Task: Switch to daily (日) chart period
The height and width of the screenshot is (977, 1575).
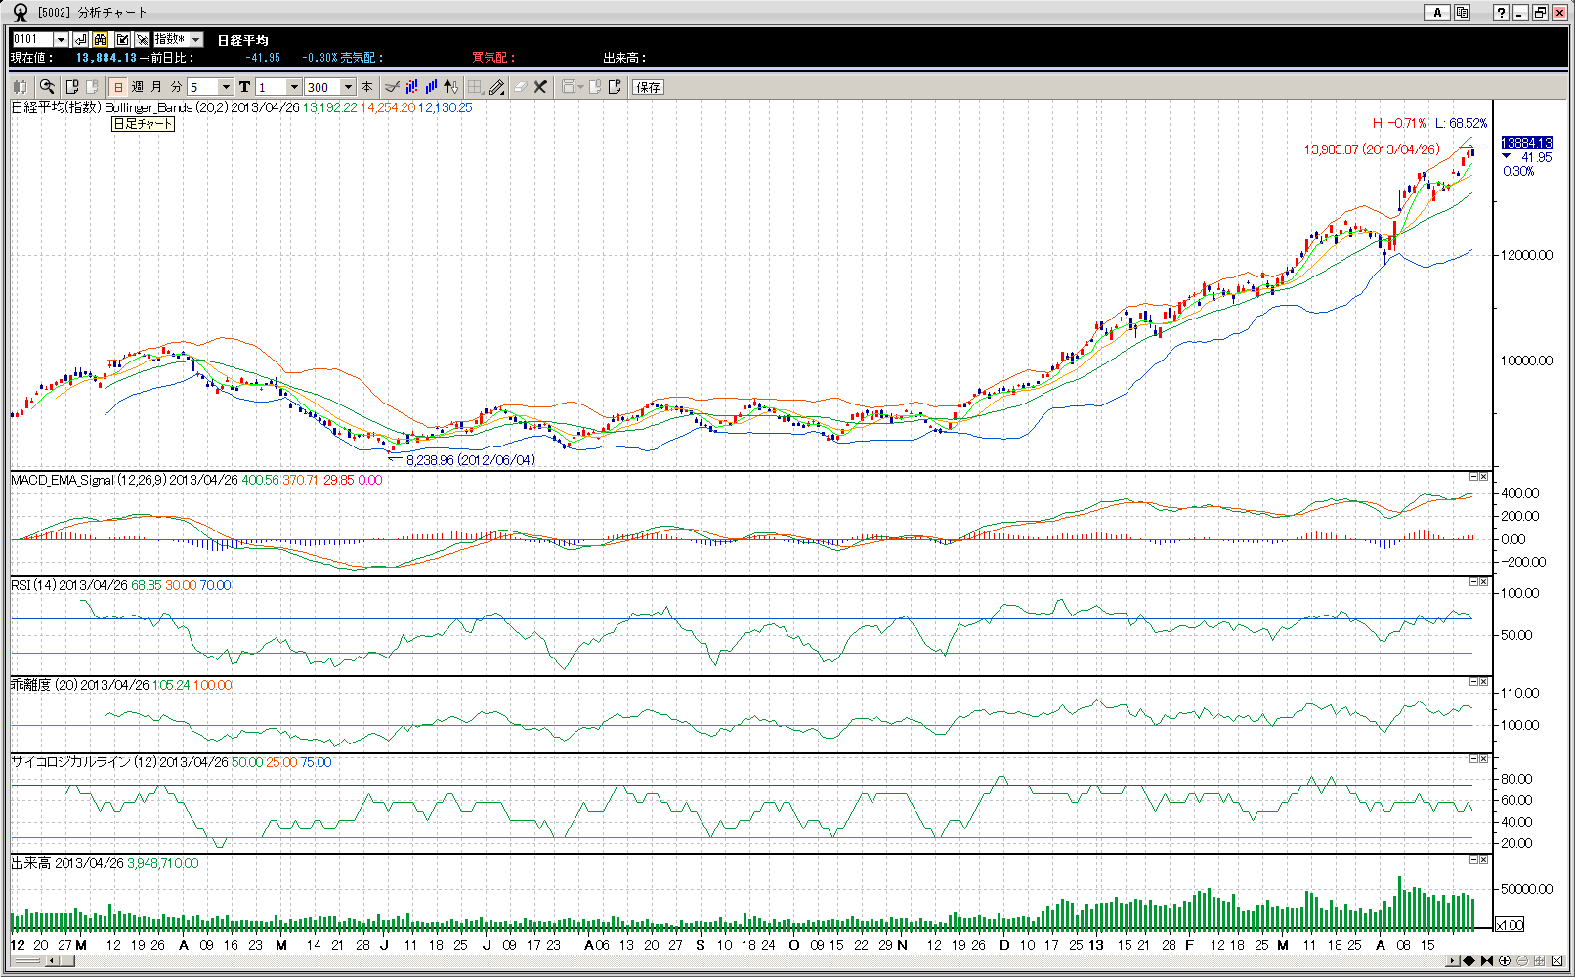Action: pyautogui.click(x=118, y=87)
